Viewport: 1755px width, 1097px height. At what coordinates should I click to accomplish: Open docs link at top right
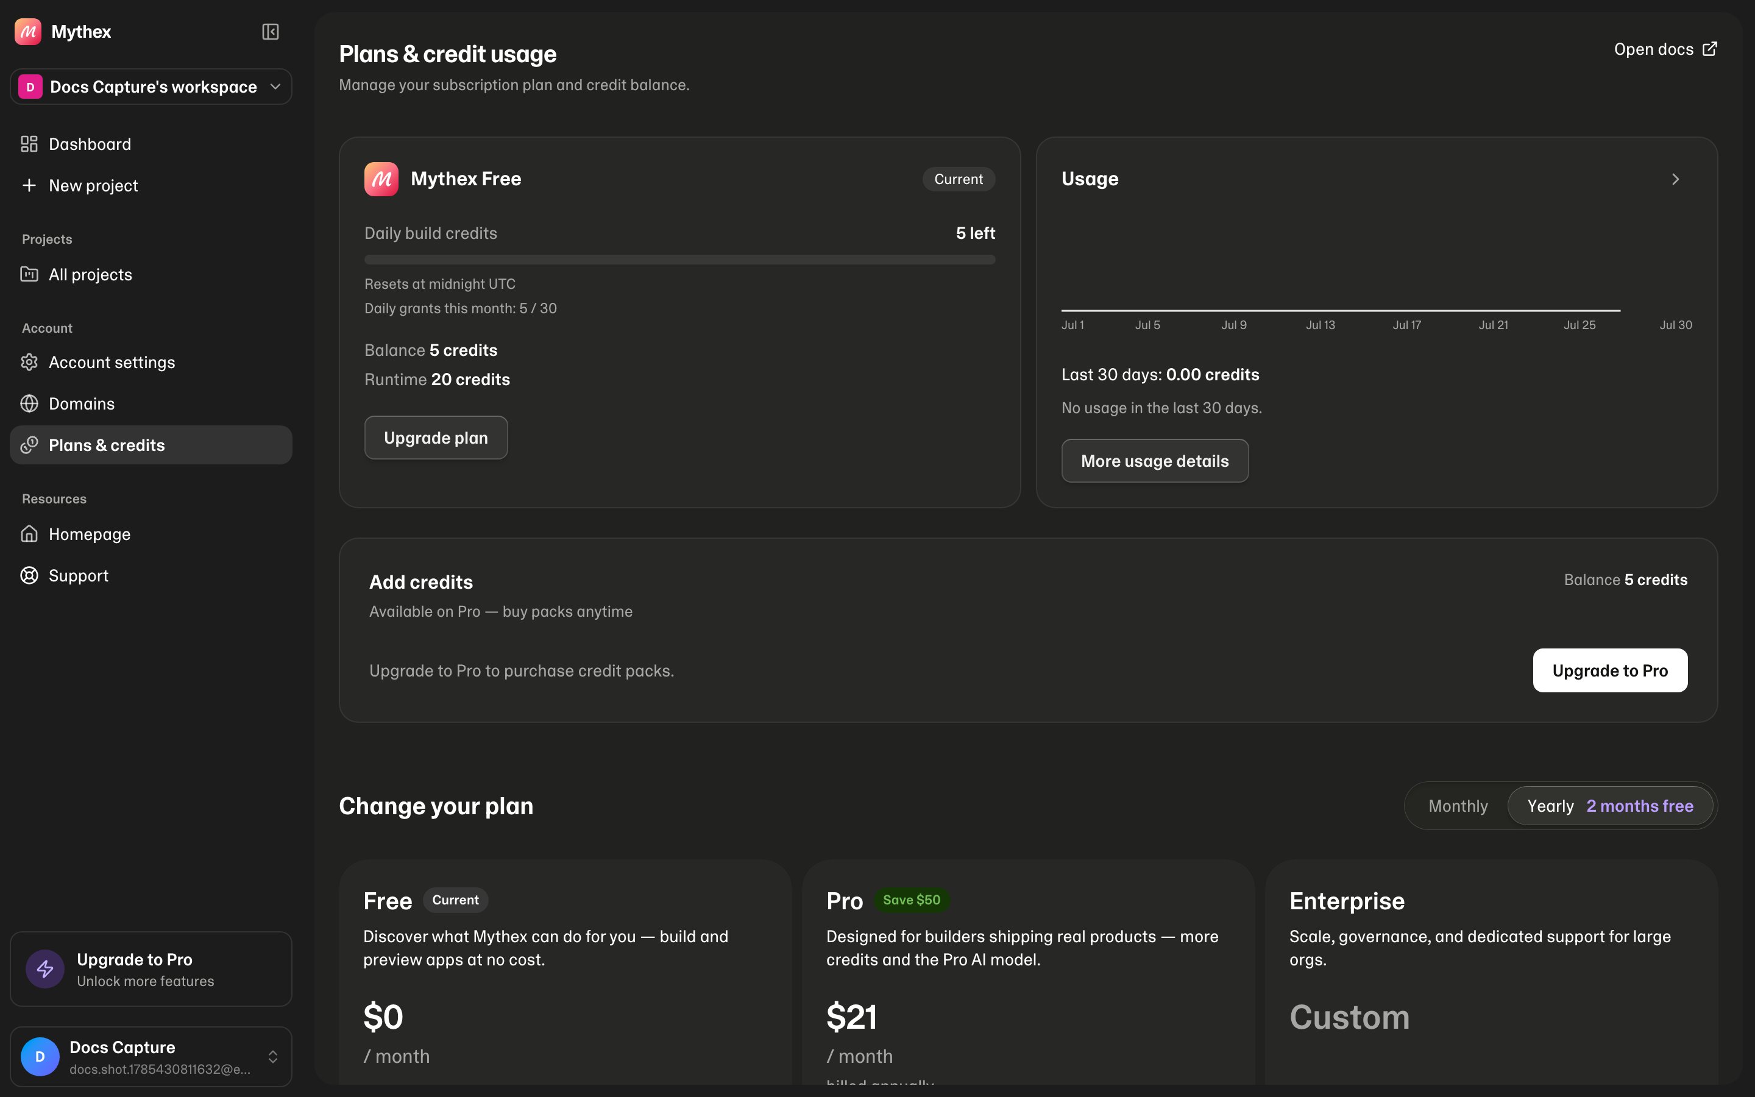pos(1666,49)
